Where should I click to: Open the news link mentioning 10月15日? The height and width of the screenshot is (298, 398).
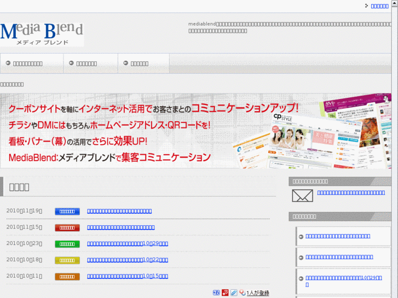pyautogui.click(x=128, y=276)
